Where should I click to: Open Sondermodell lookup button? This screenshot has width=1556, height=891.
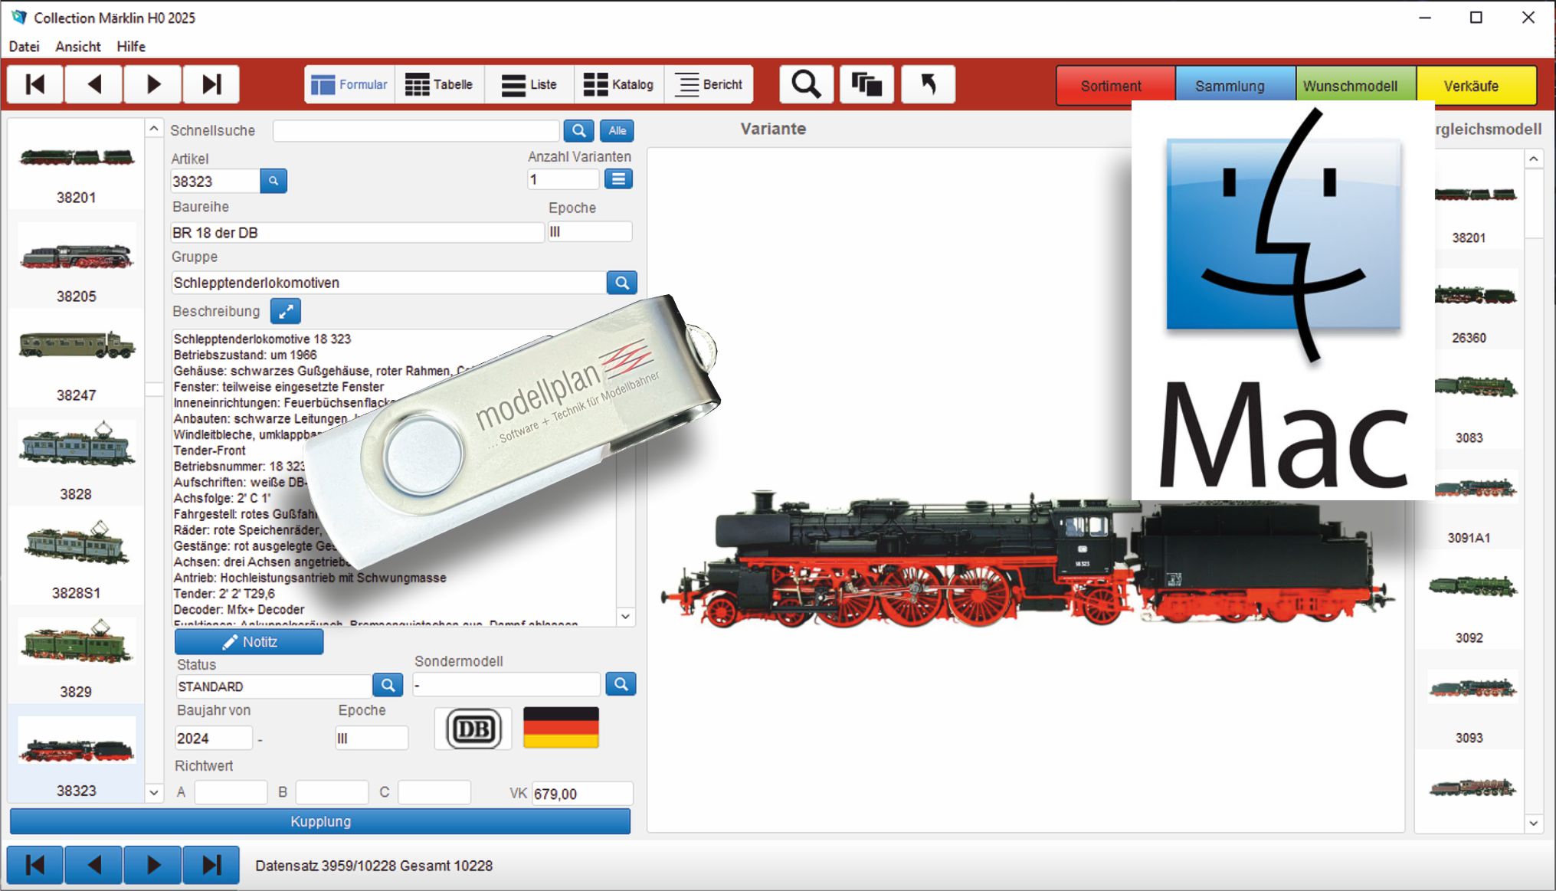point(621,684)
